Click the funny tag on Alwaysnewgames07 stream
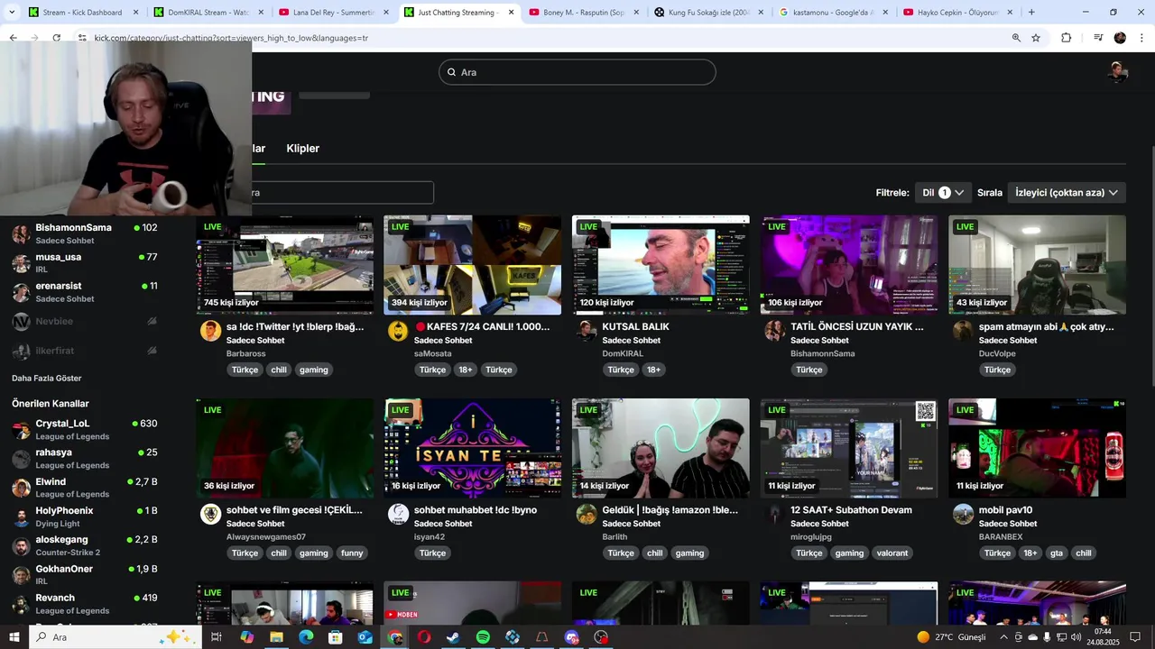Image resolution: width=1155 pixels, height=649 pixels. pyautogui.click(x=352, y=553)
